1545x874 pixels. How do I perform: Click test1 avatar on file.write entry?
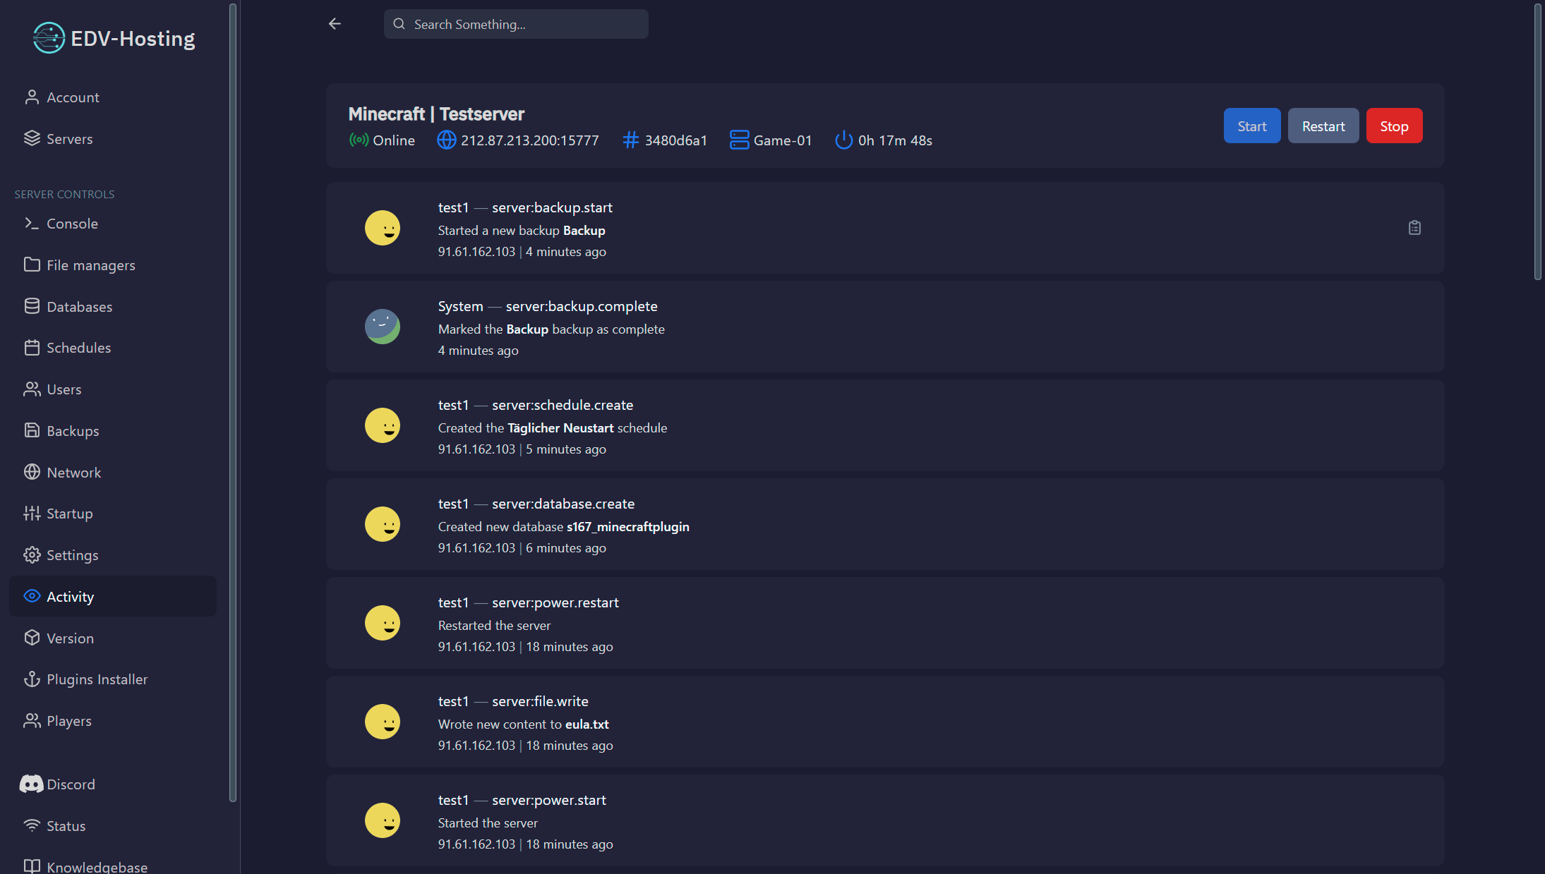[x=383, y=722]
